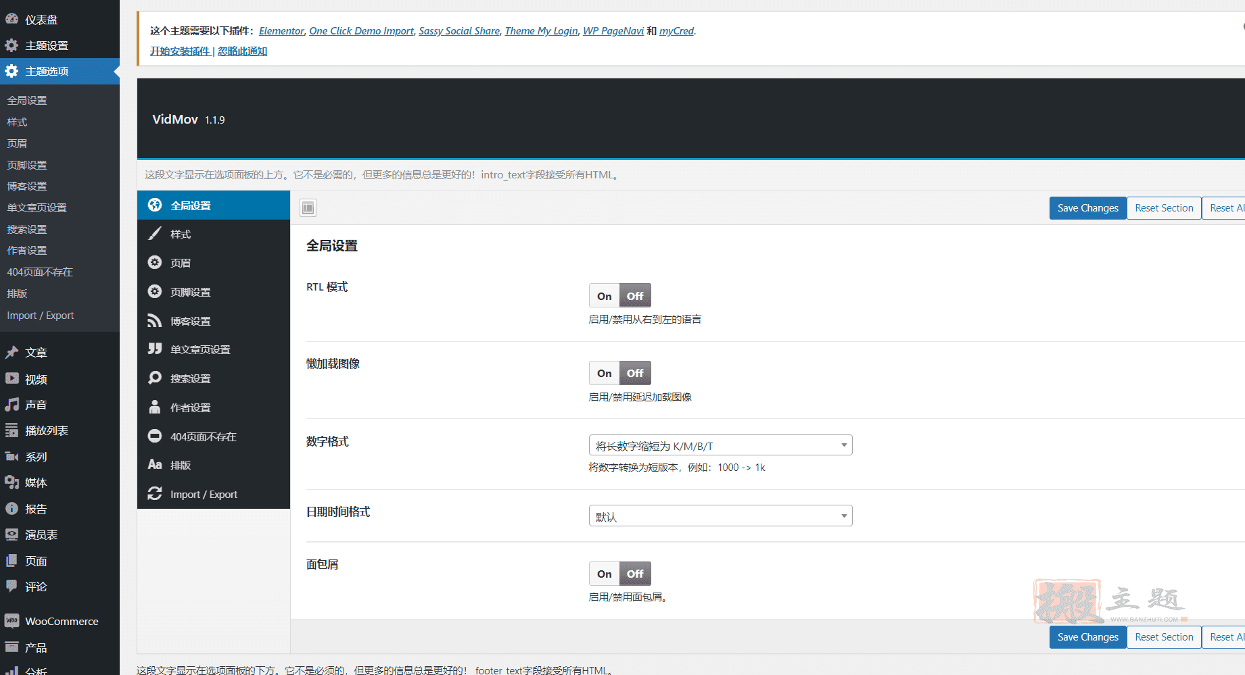Viewport: 1245px width, 675px height.
Task: Click the gear icon beside 页眉 tab
Action: pos(155,262)
